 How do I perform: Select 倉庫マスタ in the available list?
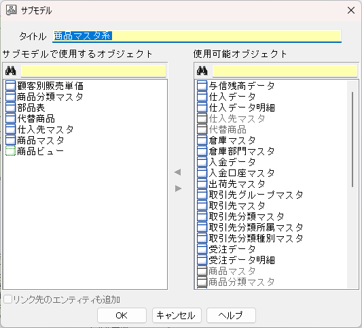(232, 140)
